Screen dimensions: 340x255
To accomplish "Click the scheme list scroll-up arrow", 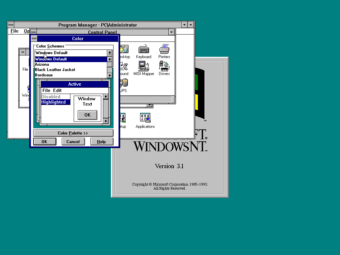I will [x=110, y=59].
